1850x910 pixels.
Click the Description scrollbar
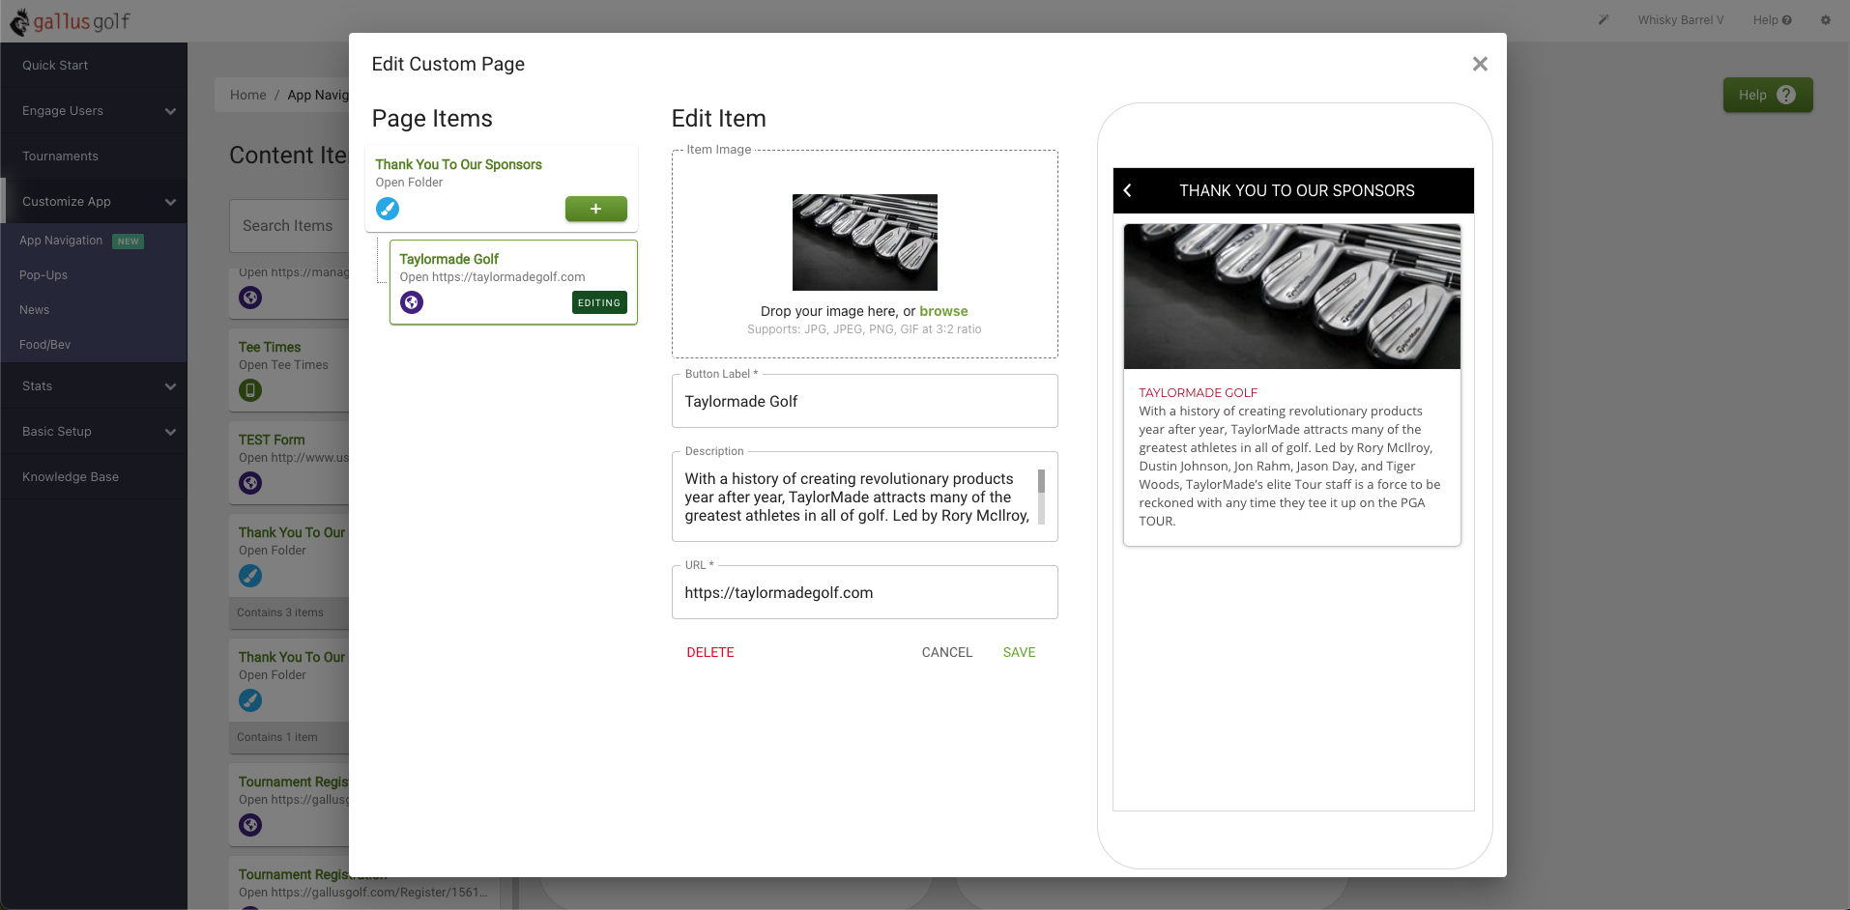click(x=1041, y=497)
